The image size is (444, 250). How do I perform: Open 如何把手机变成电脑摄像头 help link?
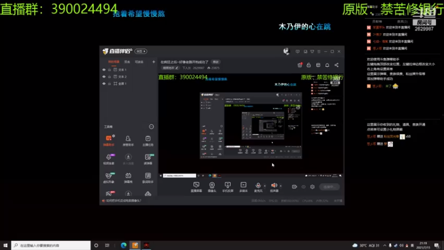(x=123, y=201)
